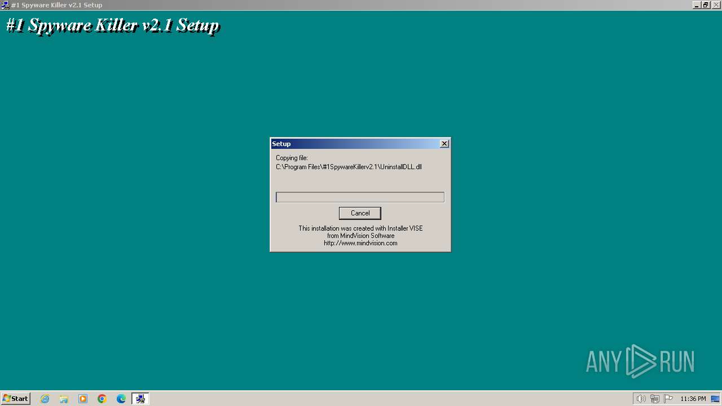This screenshot has height=406, width=722.
Task: Click the installation progress bar
Action: [360, 197]
